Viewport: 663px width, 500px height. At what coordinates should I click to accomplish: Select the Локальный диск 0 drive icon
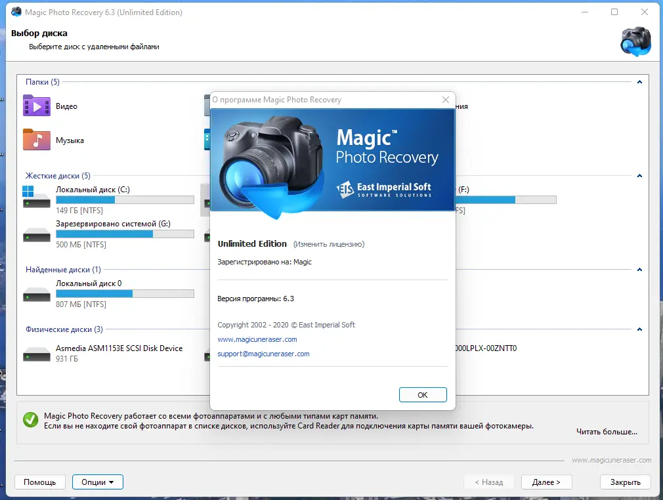[x=36, y=294]
